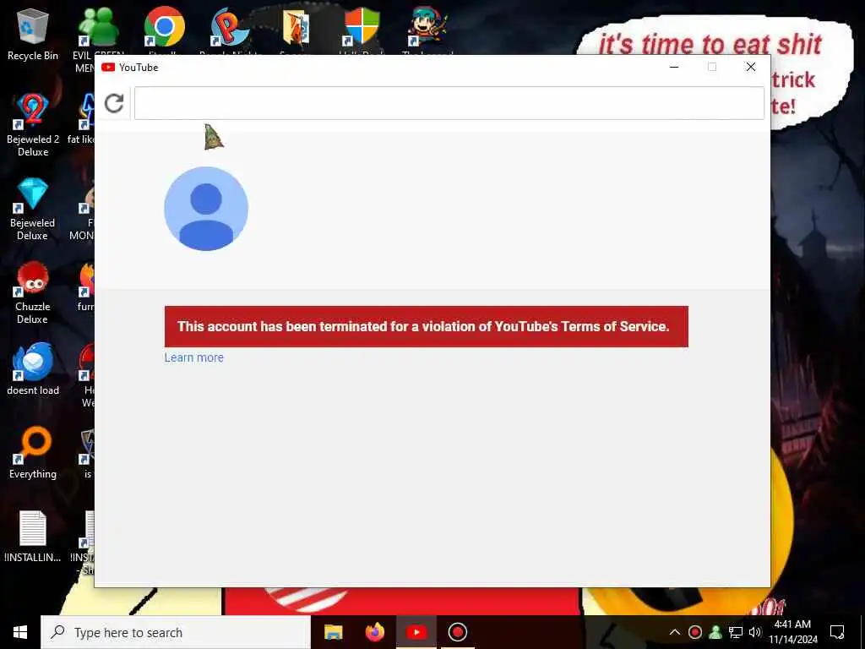Reload the YouTube page
This screenshot has height=649, width=865.
(x=114, y=103)
